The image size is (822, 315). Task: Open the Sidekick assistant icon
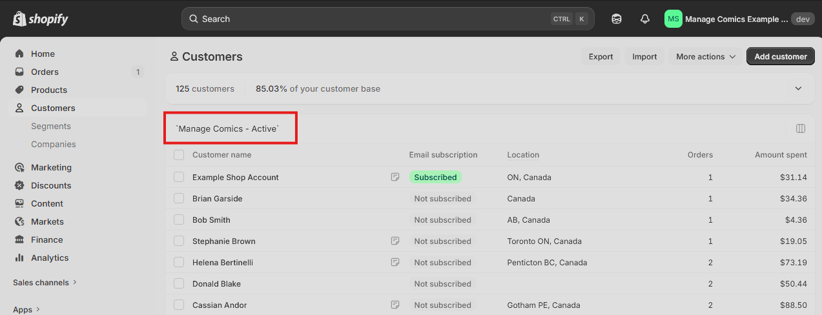tap(617, 19)
